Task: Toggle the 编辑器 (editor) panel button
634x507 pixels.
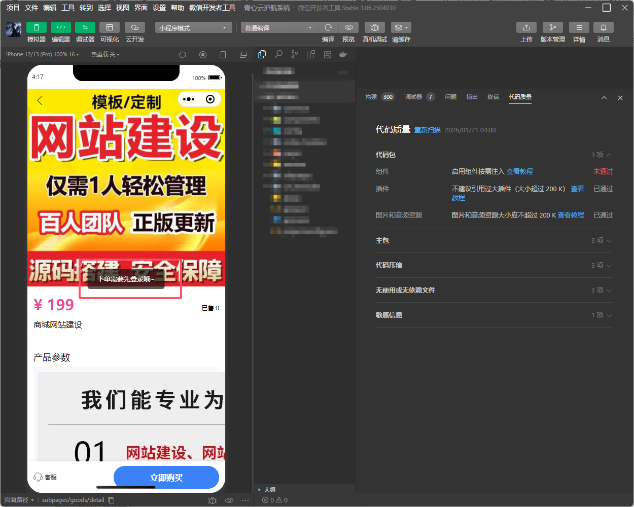Action: (61, 27)
